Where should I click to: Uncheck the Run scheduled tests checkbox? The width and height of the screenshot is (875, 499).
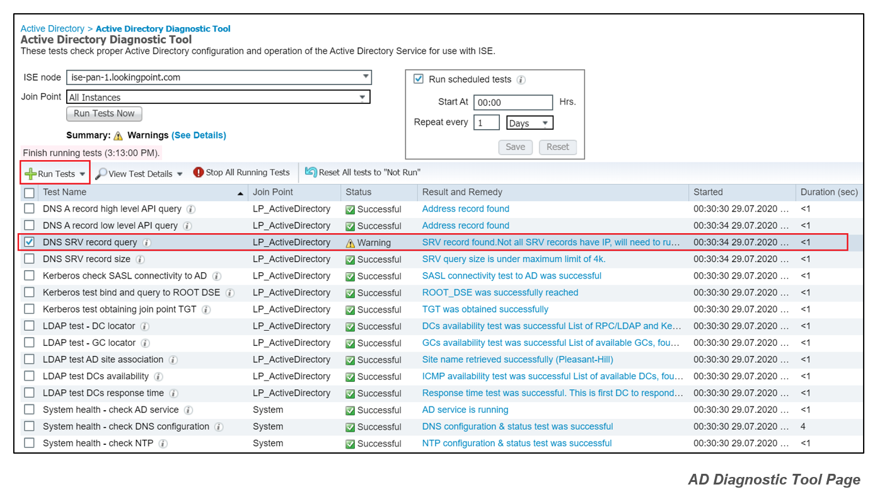click(x=418, y=79)
